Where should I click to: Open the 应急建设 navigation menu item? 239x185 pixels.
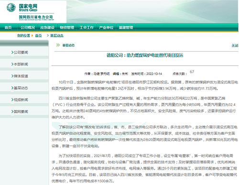(47, 27)
